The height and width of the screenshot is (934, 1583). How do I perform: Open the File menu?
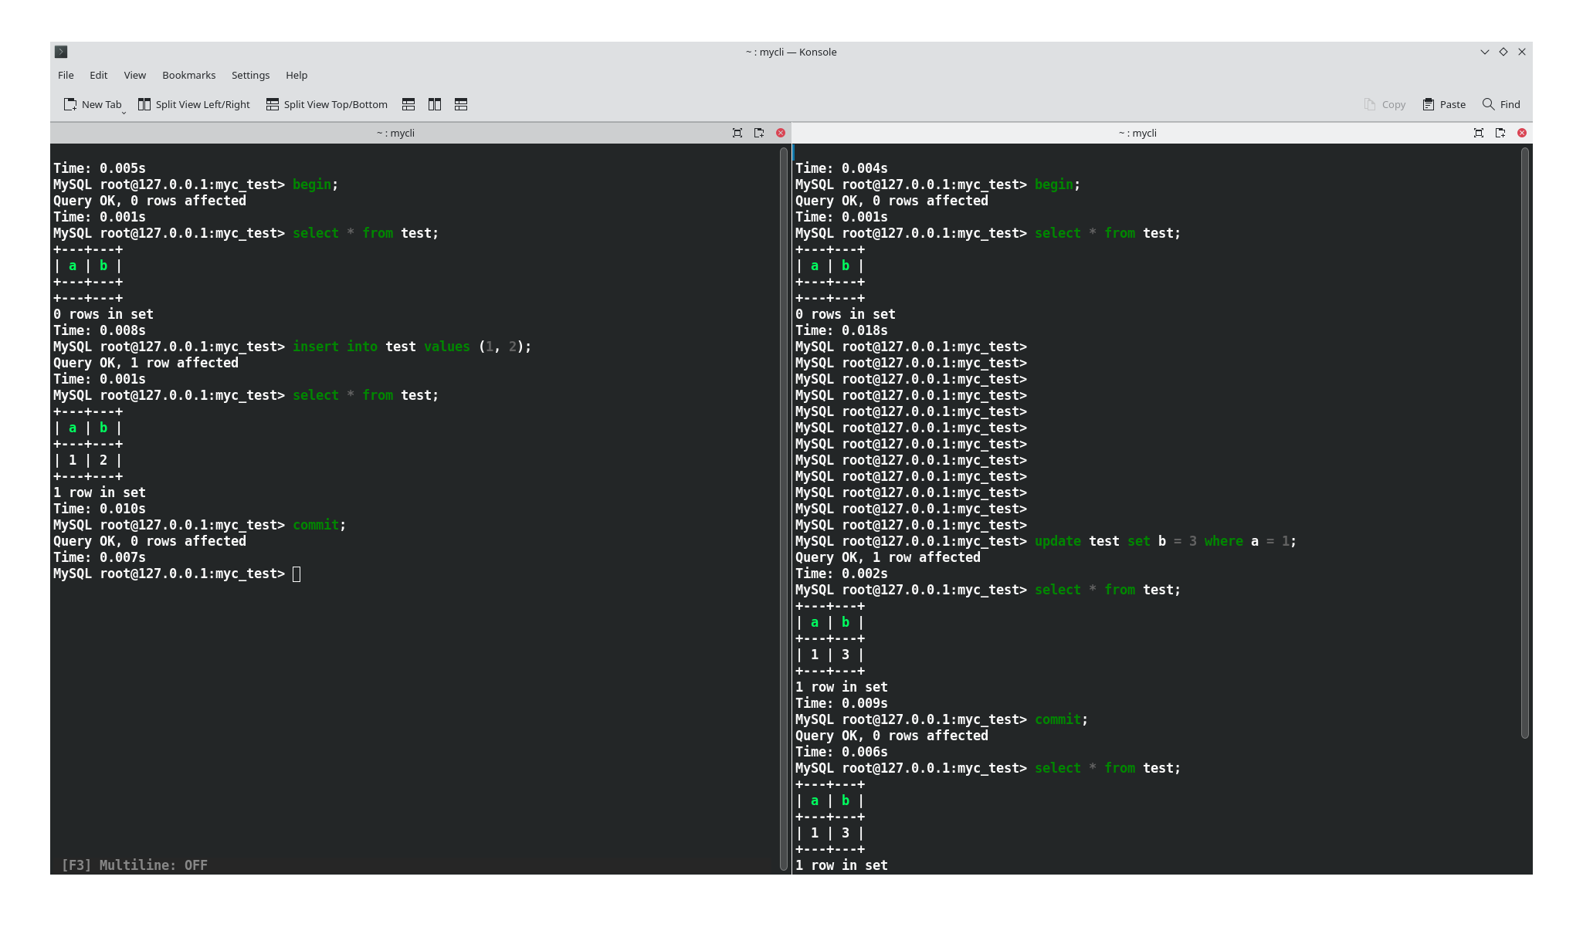66,75
